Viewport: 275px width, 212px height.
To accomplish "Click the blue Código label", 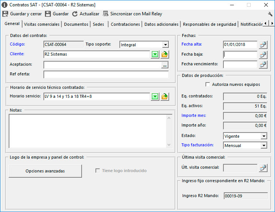I will (x=17, y=44).
